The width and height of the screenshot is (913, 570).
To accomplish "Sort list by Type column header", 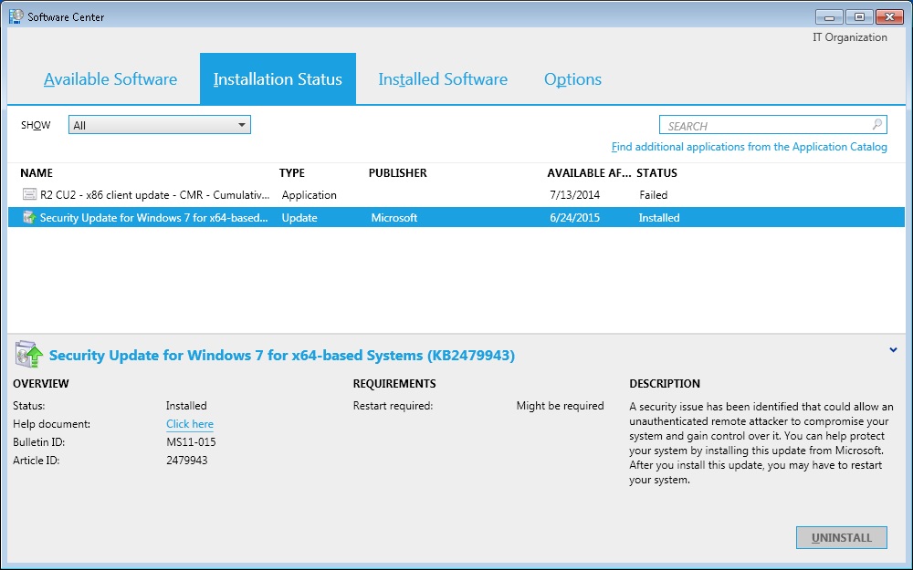I will 292,173.
